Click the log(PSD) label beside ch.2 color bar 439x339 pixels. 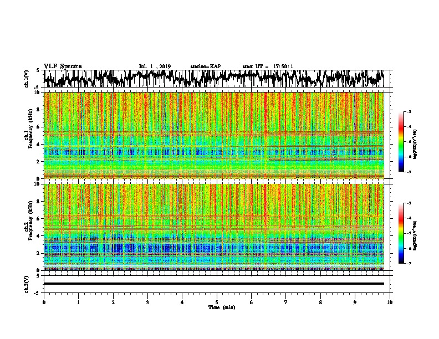pyautogui.click(x=415, y=235)
